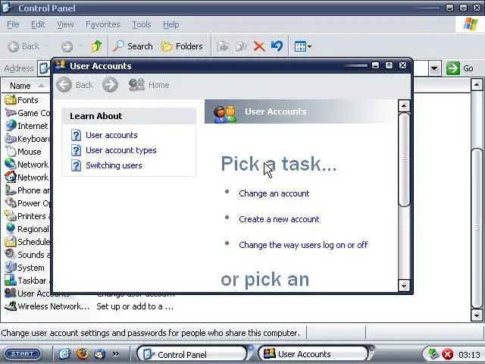This screenshot has height=364, width=485.
Task: Click User Accounts scrollbar up arrow
Action: point(404,106)
